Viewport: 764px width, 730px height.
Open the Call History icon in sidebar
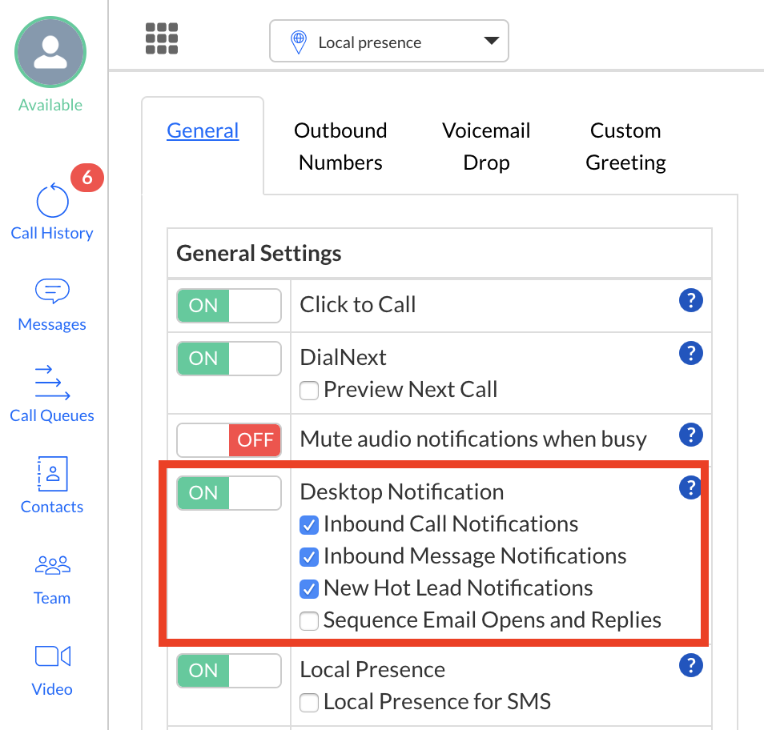click(52, 203)
